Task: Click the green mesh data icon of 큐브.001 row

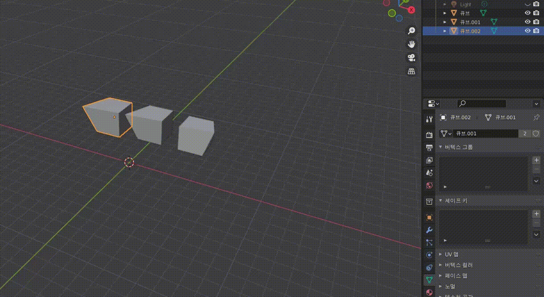Action: [x=494, y=22]
